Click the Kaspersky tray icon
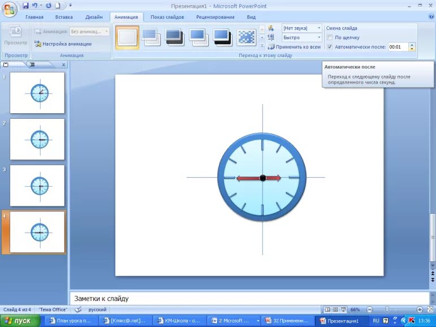This screenshot has height=327, width=436. coord(412,321)
